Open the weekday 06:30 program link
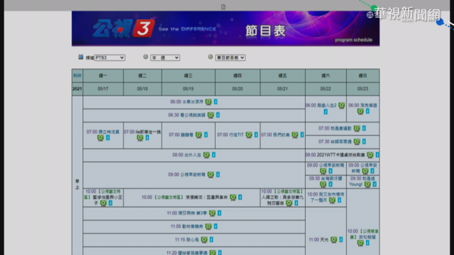The height and width of the screenshot is (255, 454). pos(187,115)
